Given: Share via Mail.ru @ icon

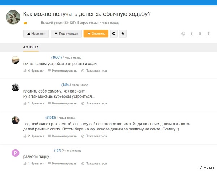Looking at the screenshot, I should 183,34.
